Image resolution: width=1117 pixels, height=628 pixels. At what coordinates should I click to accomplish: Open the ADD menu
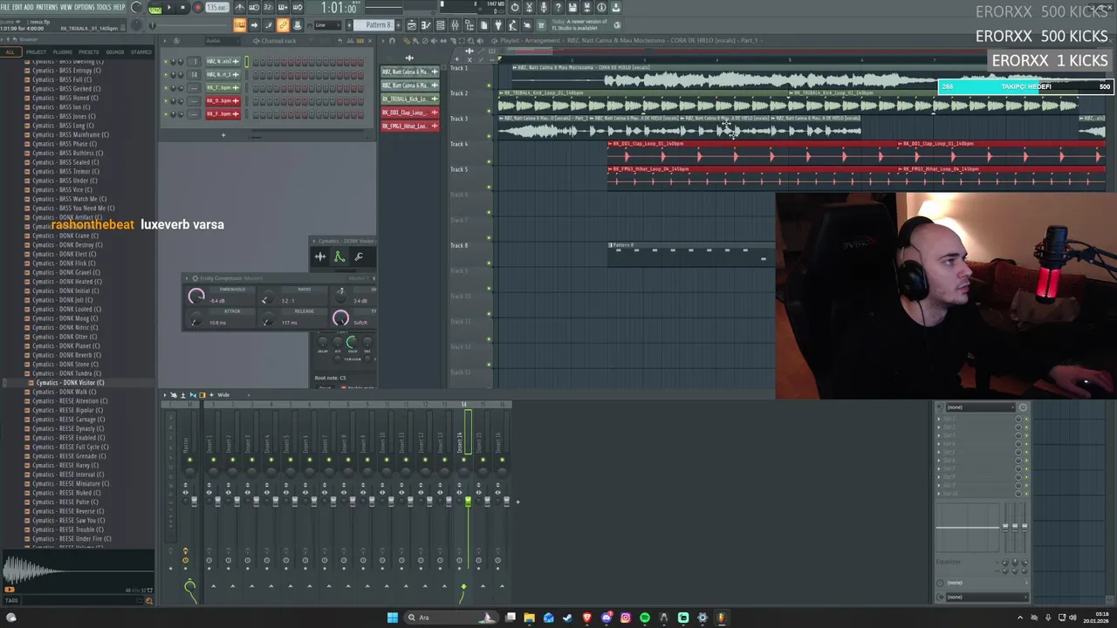coord(29,7)
